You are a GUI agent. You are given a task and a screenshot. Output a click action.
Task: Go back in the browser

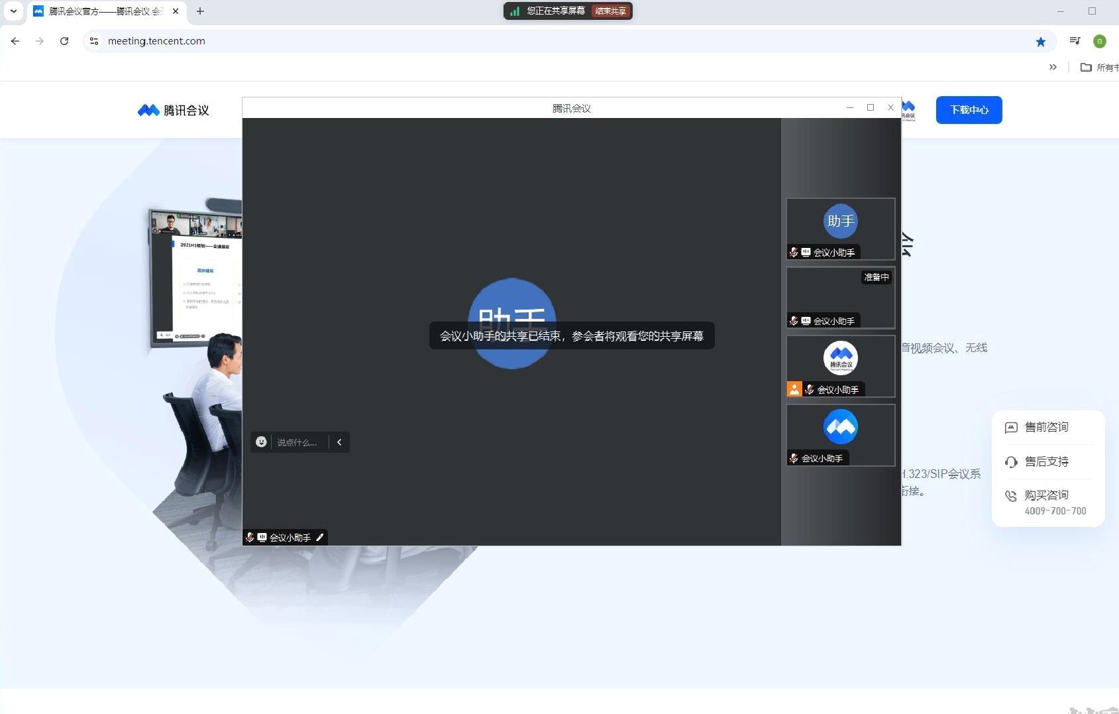(x=15, y=41)
